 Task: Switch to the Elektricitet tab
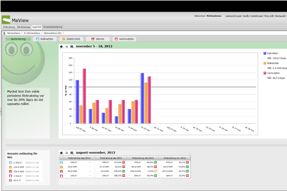coord(71,39)
